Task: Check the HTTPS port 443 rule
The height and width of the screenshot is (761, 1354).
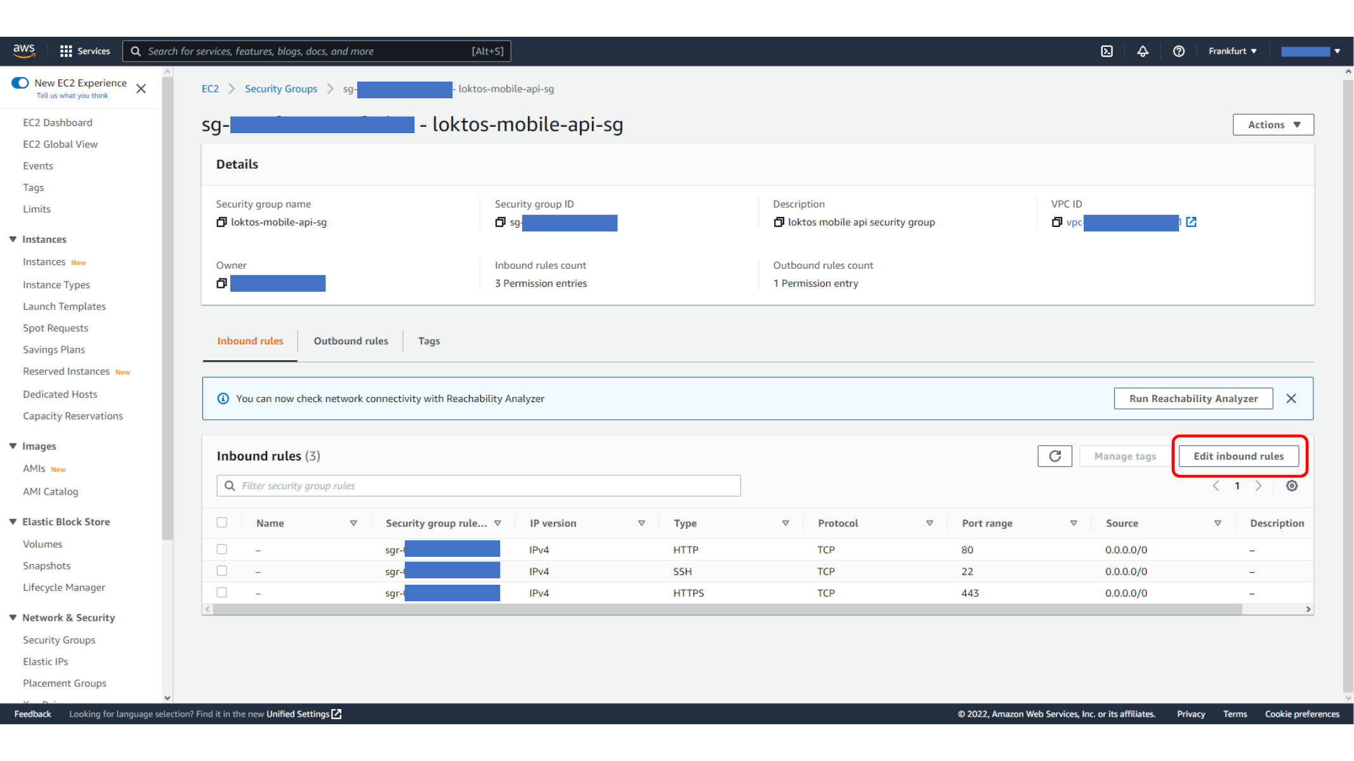Action: click(x=221, y=592)
